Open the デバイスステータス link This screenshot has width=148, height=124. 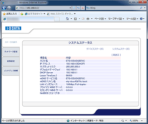pos(95,49)
